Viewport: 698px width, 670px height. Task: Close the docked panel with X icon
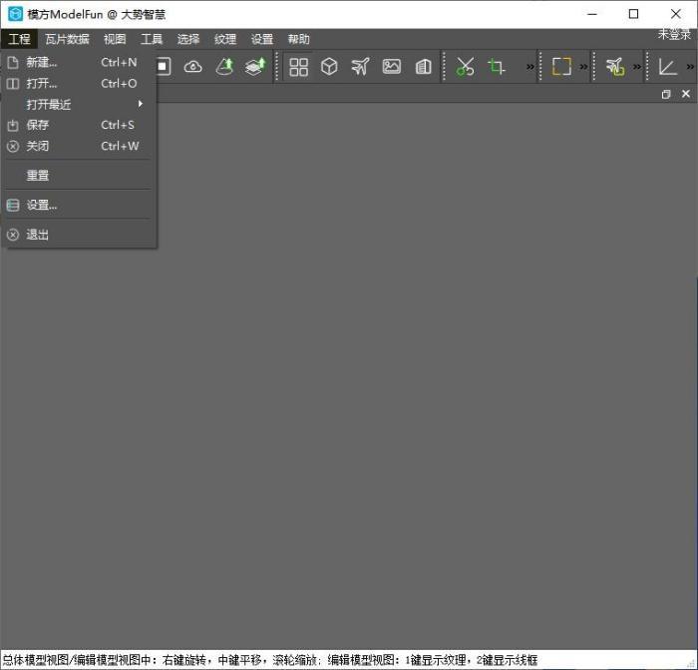686,94
